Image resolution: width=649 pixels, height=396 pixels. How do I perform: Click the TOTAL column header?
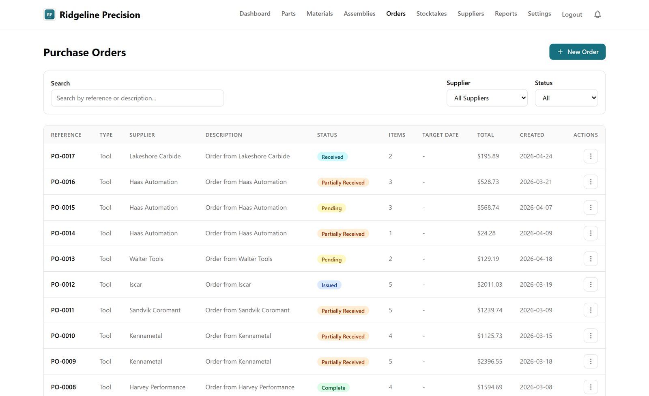[486, 135]
